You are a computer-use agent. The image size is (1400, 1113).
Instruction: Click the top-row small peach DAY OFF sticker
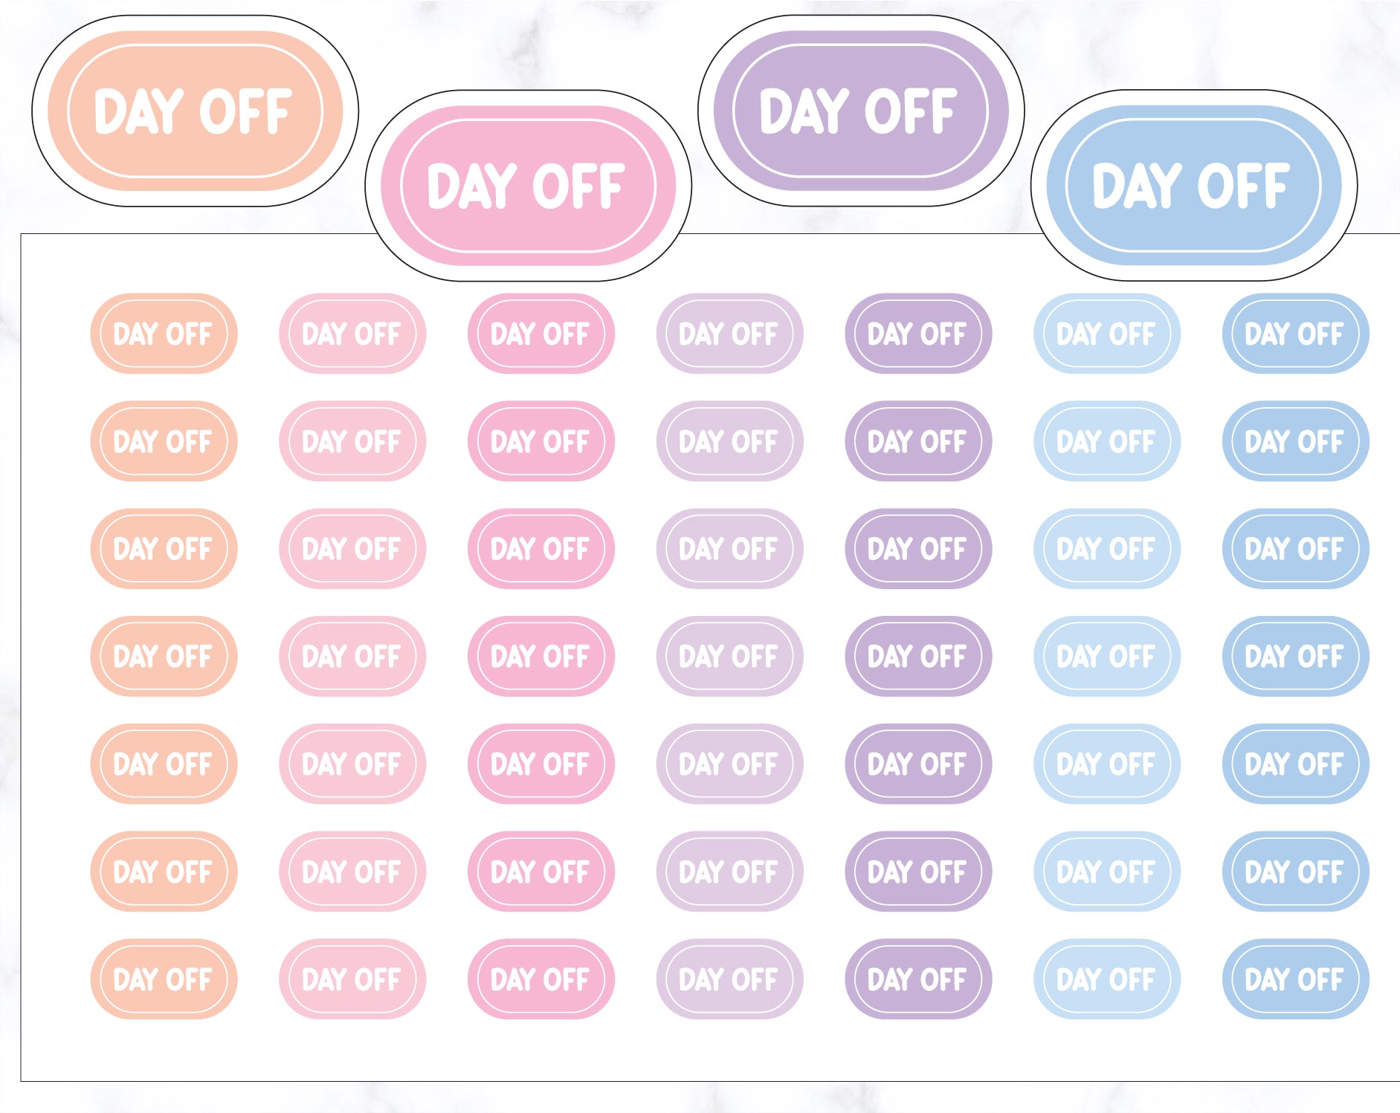pos(164,334)
